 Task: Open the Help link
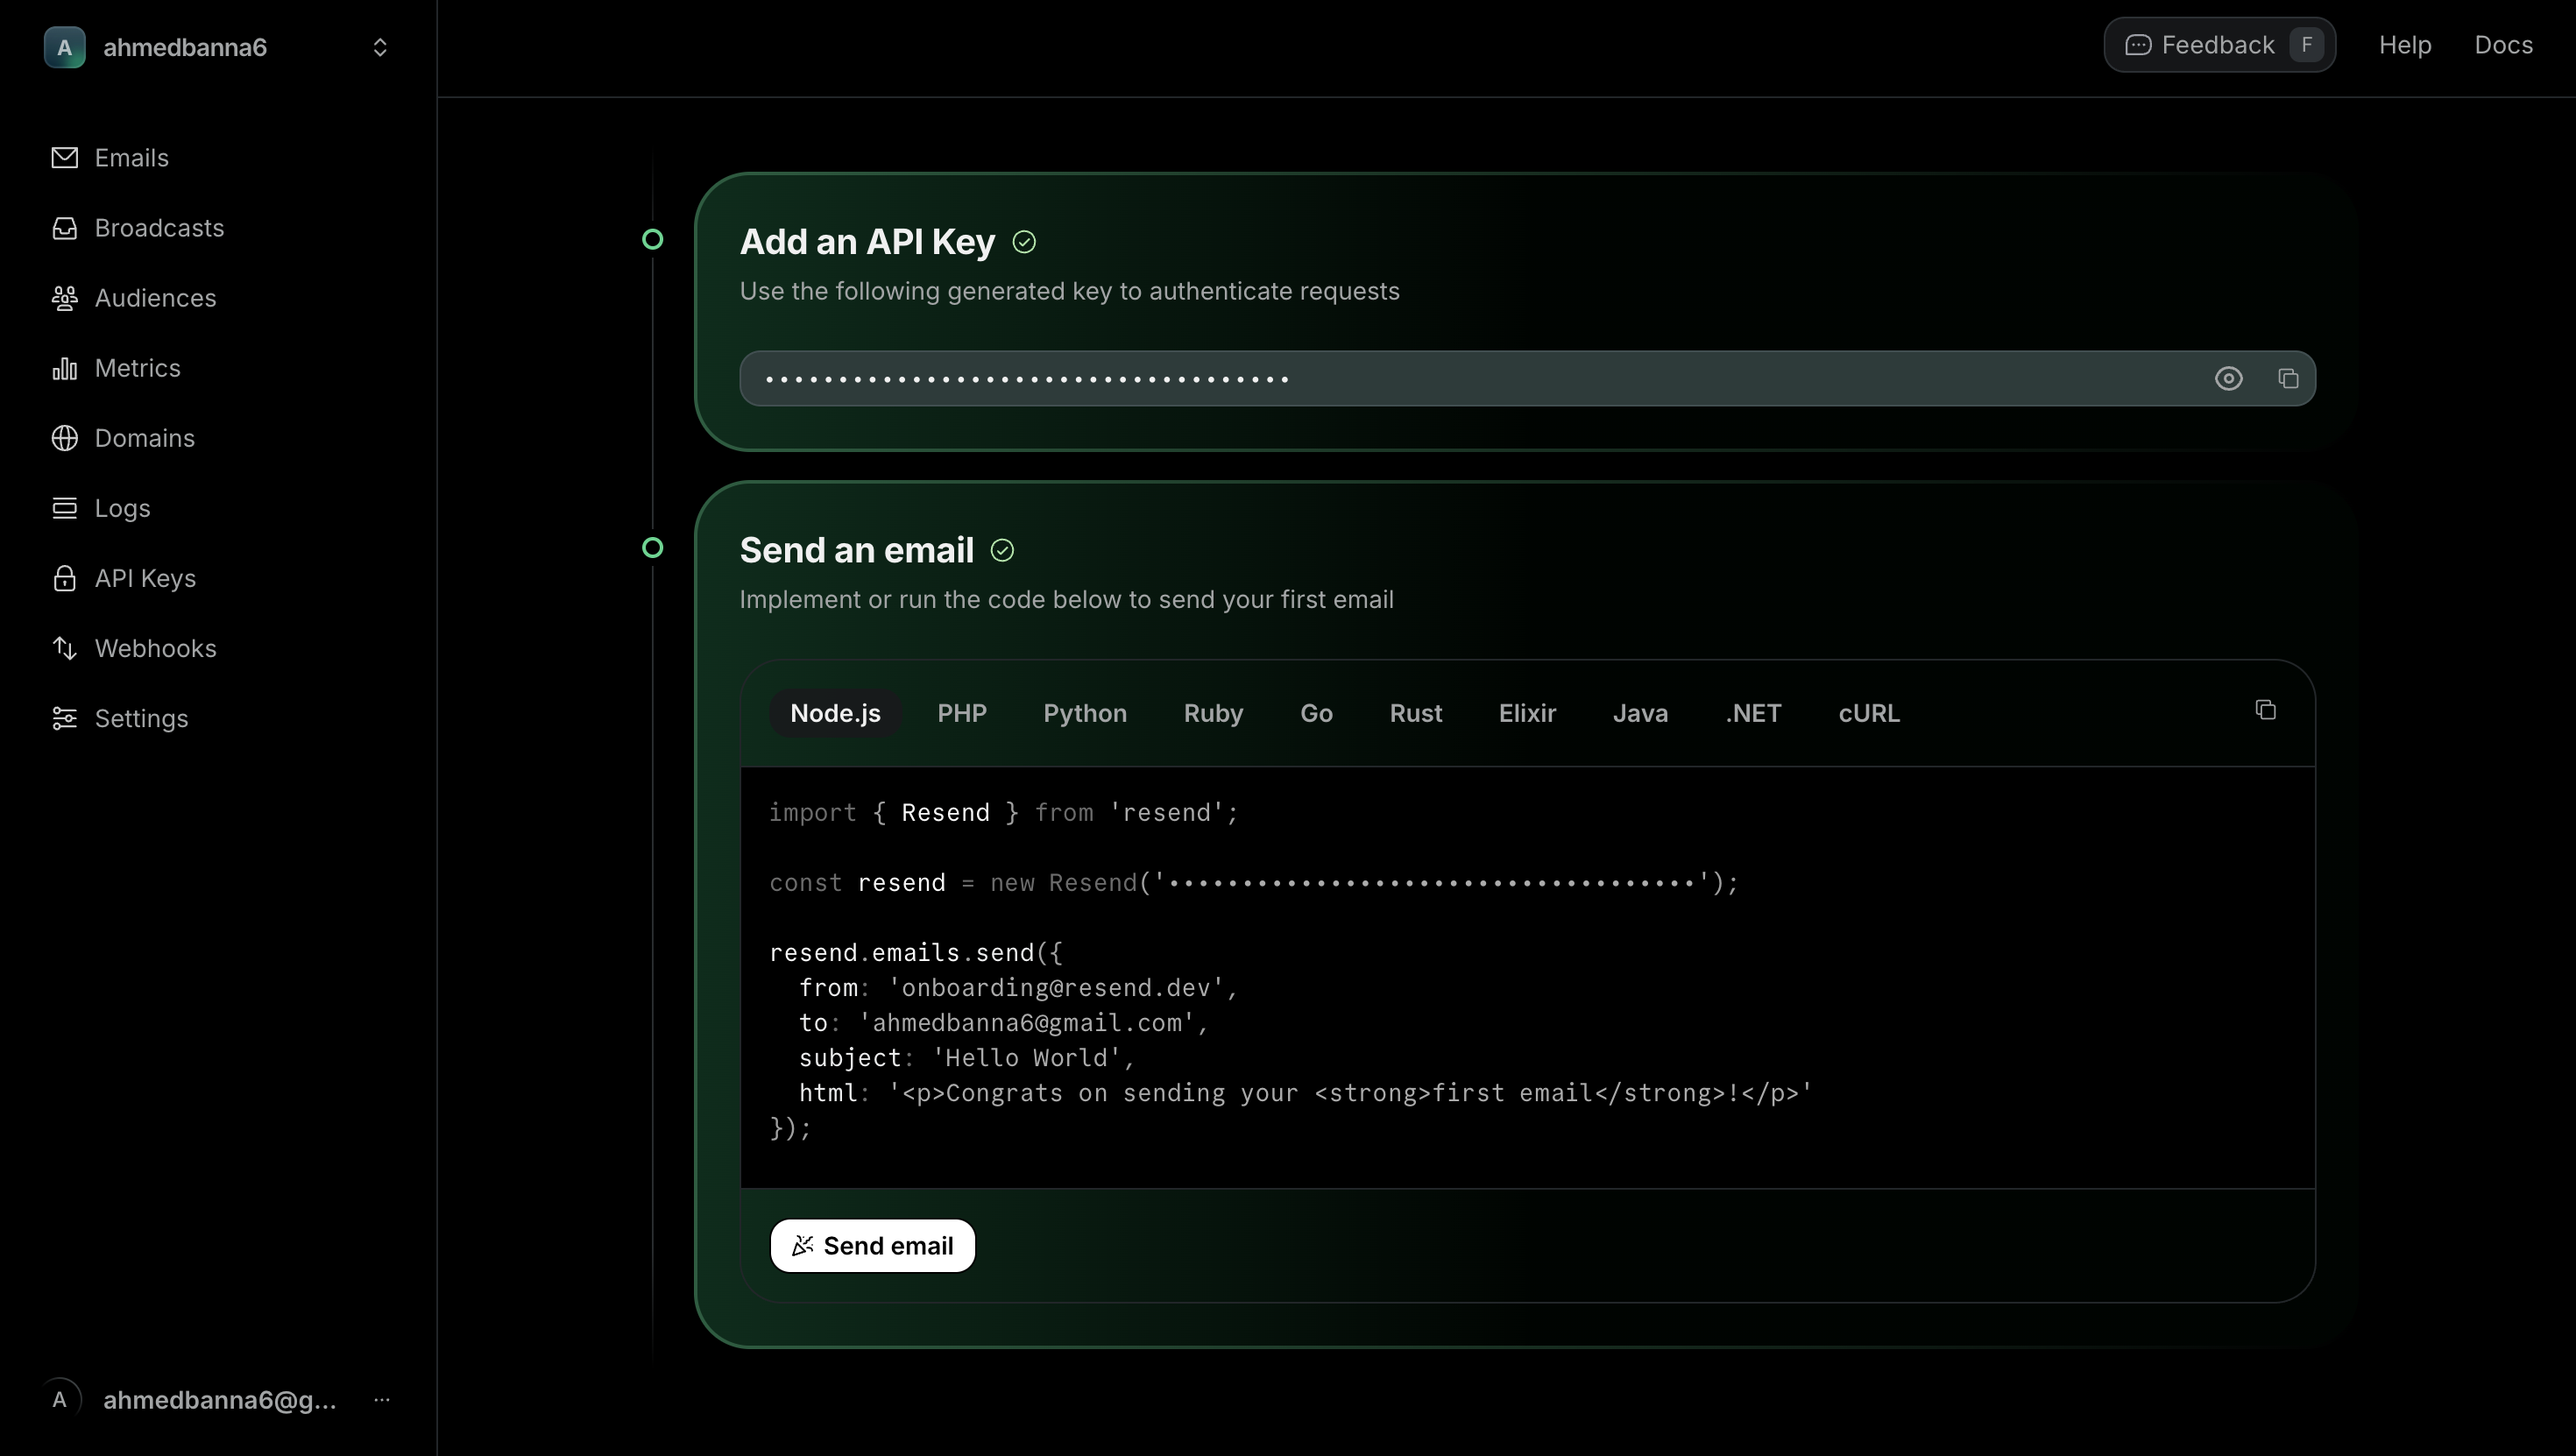(2405, 45)
